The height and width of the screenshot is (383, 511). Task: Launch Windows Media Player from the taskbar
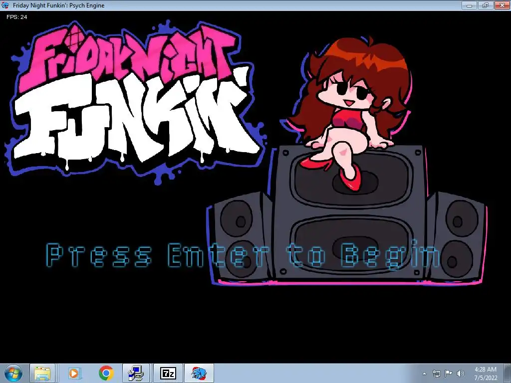tap(74, 373)
